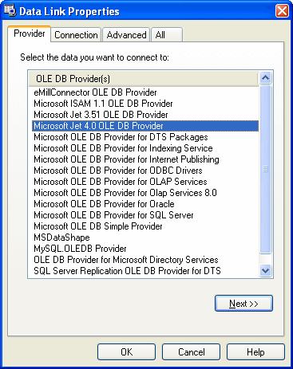Click the Next >> button
The image size is (293, 369).
[244, 303]
